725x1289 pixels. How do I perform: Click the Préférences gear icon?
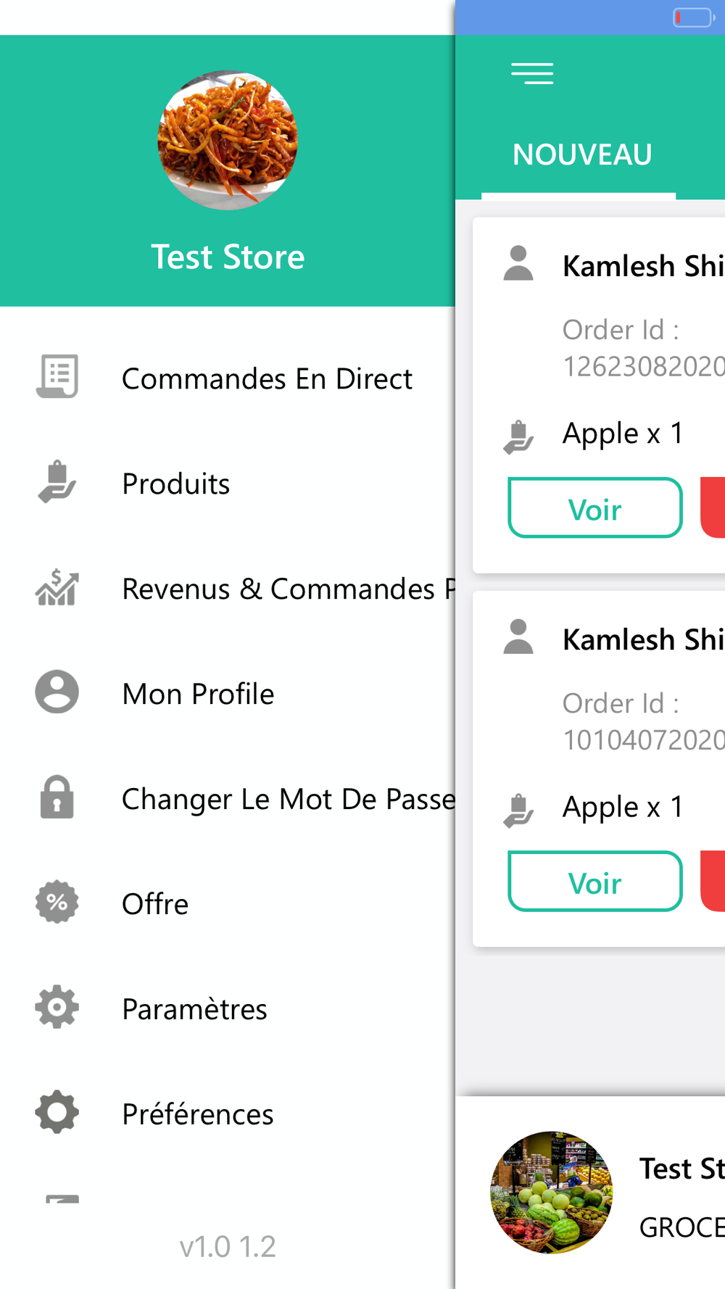click(x=57, y=1112)
